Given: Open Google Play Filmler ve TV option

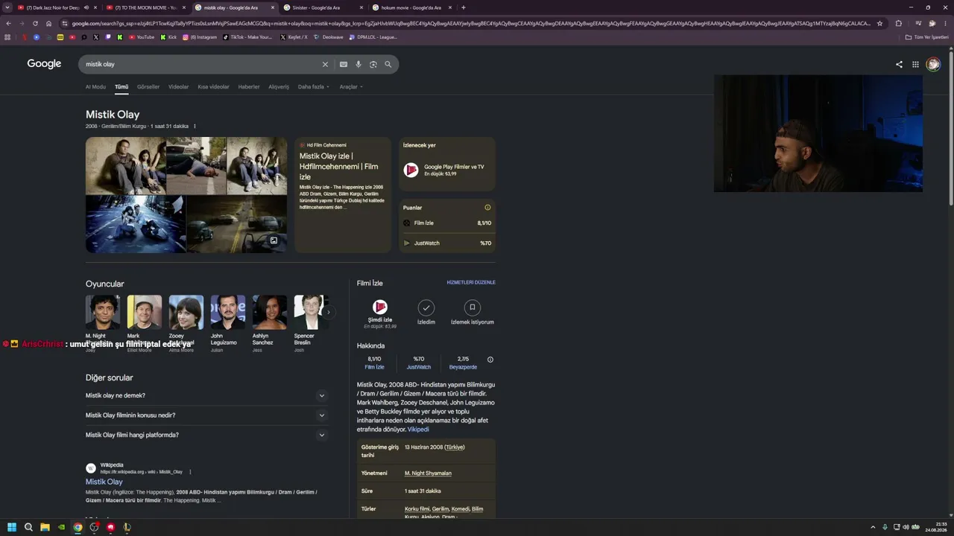Looking at the screenshot, I should pyautogui.click(x=447, y=170).
